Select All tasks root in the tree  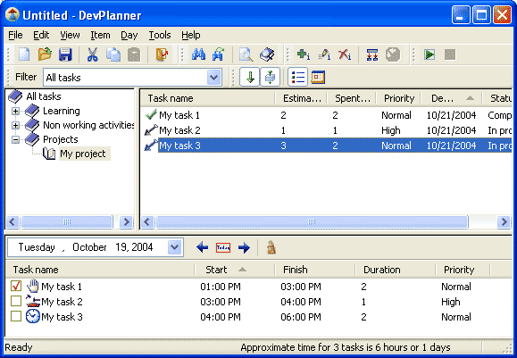point(44,96)
